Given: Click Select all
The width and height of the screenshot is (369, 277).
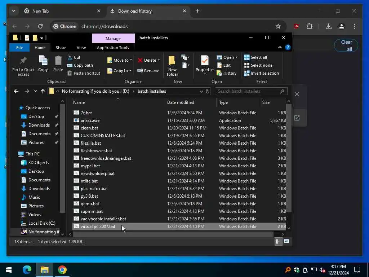Looking at the screenshot, I should tap(255, 57).
